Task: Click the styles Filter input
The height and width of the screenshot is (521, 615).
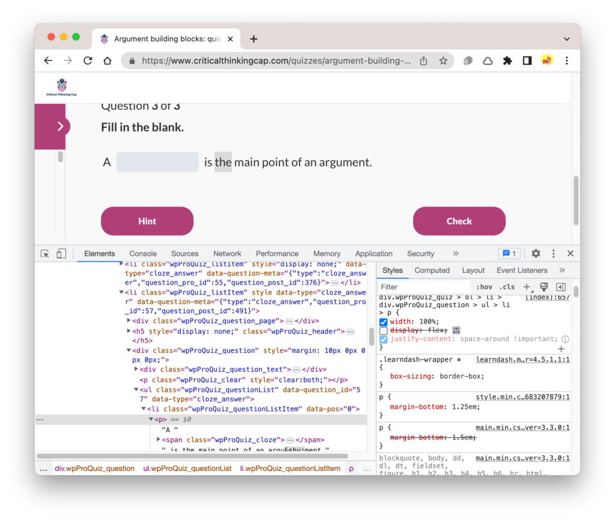Action: [423, 287]
